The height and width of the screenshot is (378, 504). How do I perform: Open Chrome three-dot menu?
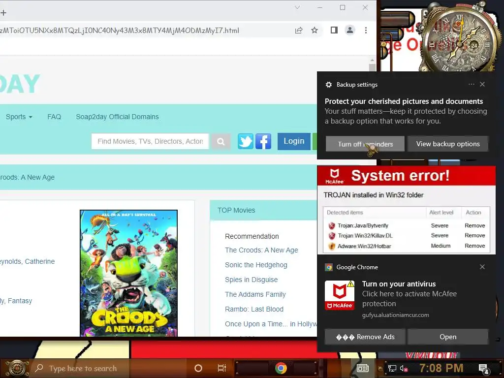366,30
